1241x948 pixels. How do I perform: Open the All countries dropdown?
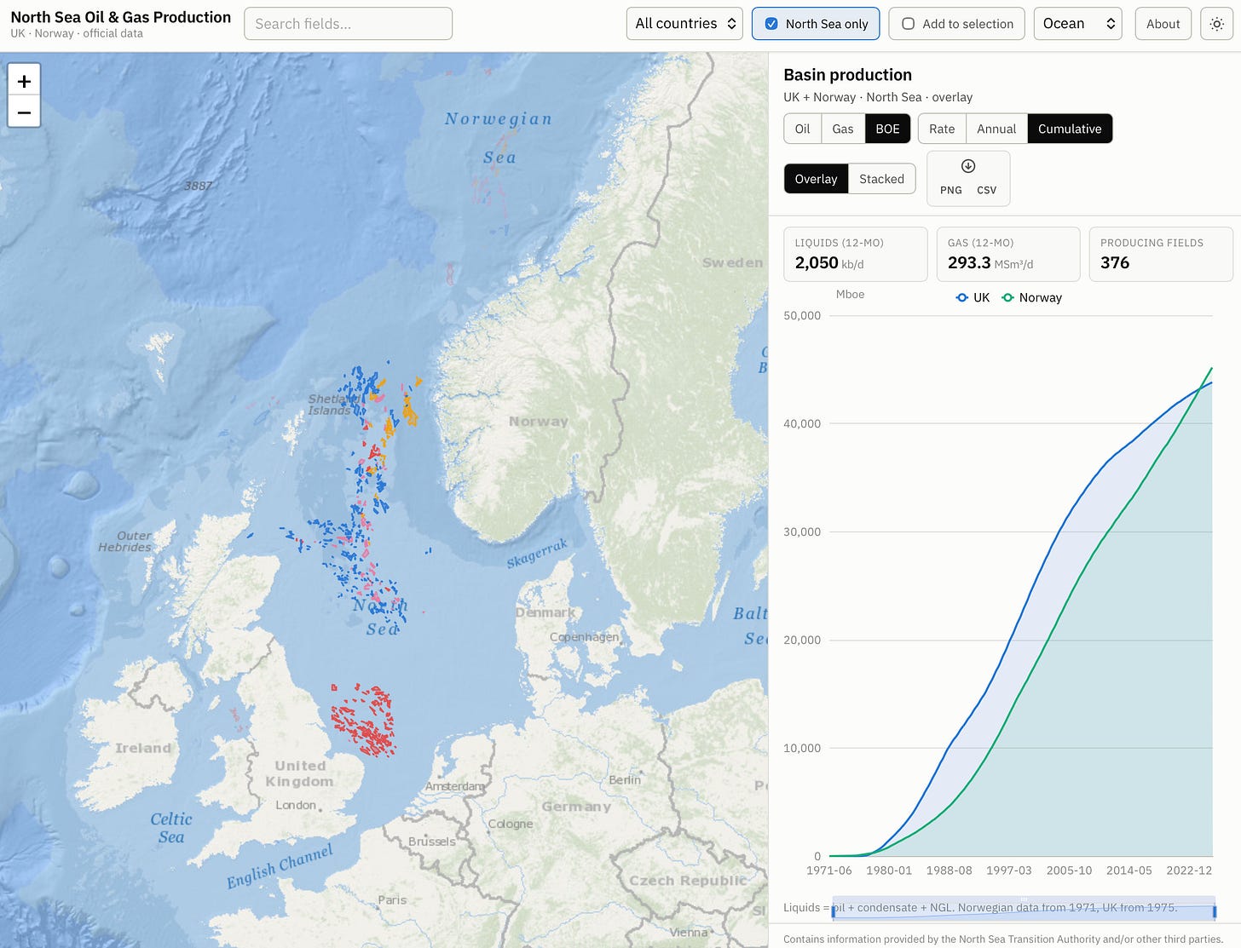click(x=685, y=24)
